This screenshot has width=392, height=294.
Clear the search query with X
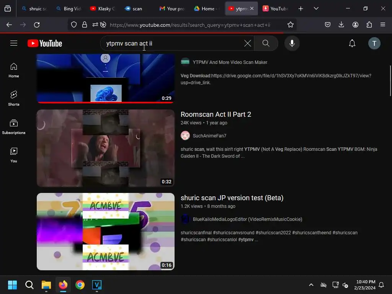(x=248, y=43)
